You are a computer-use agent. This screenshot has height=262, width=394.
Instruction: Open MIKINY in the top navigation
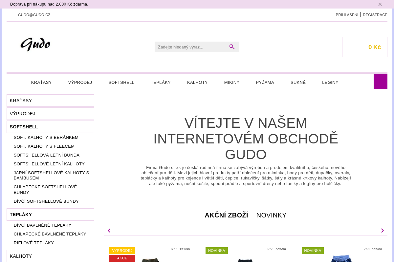[232, 82]
